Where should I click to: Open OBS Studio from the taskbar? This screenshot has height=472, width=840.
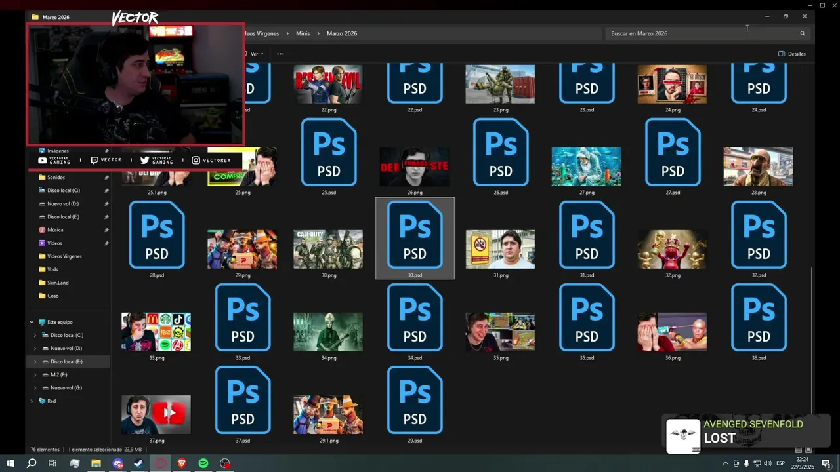[x=225, y=463]
